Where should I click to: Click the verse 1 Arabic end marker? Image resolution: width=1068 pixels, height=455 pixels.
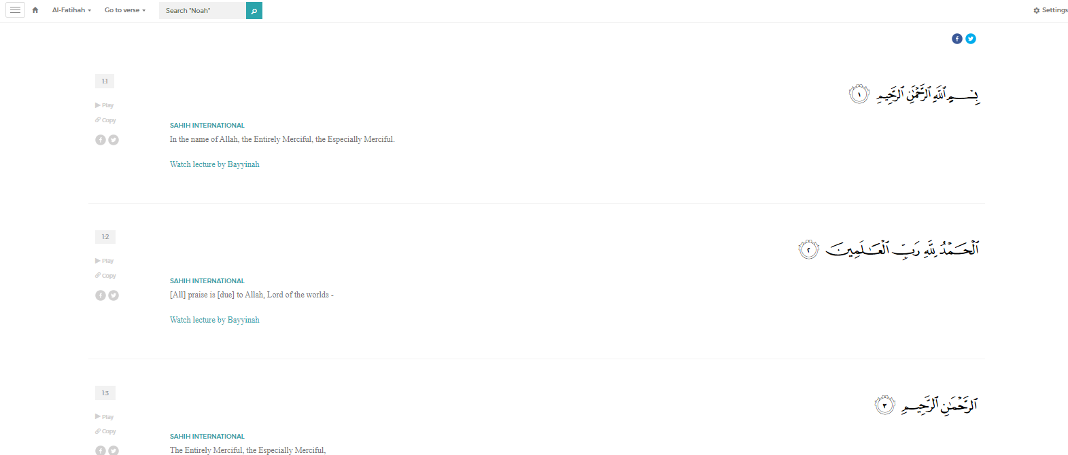[x=859, y=94]
